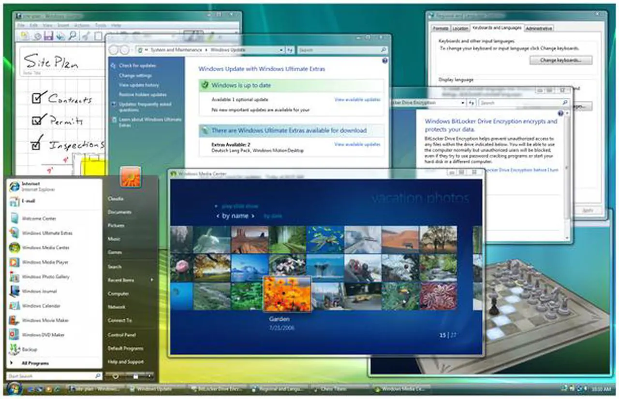The image size is (619, 399).
Task: Click the Start orb on the taskbar
Action: 13,388
